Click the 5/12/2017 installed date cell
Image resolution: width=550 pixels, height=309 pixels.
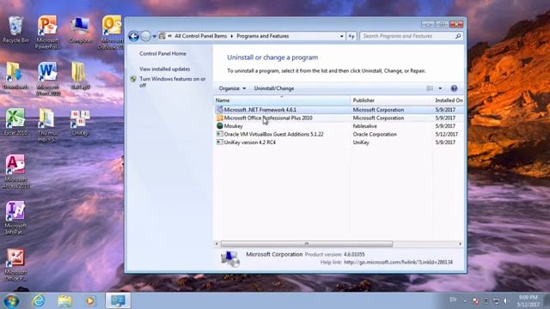pyautogui.click(x=447, y=134)
